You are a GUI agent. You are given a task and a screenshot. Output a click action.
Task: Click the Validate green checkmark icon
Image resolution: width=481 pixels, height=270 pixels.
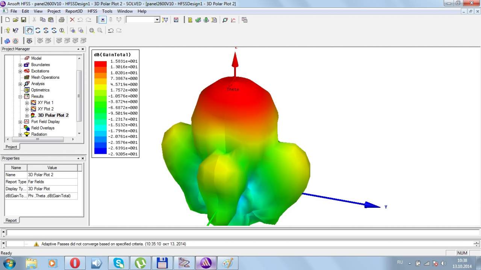pyautogui.click(x=198, y=20)
